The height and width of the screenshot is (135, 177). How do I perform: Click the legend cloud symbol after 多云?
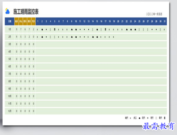pos(139,118)
